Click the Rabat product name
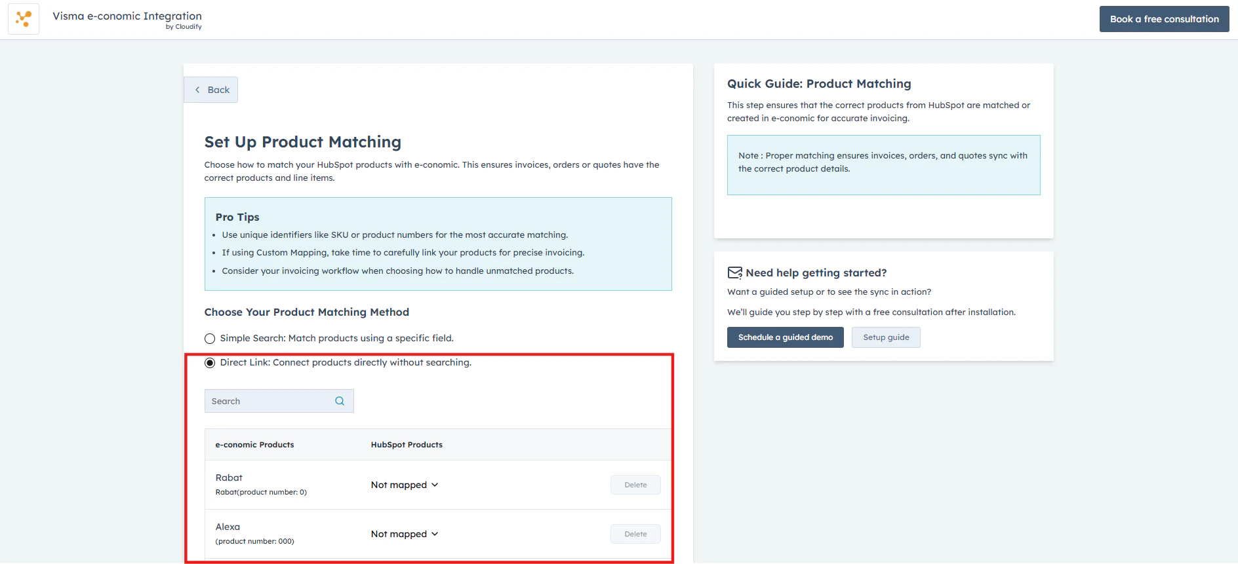1238x564 pixels. [x=229, y=478]
